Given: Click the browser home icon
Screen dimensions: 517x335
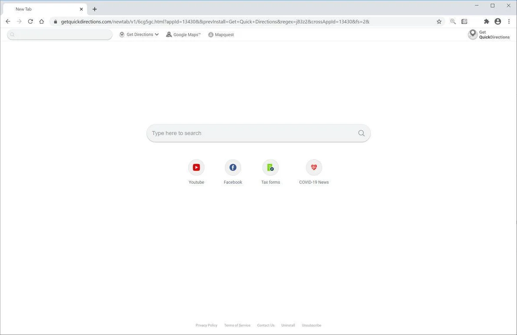Looking at the screenshot, I should [41, 22].
